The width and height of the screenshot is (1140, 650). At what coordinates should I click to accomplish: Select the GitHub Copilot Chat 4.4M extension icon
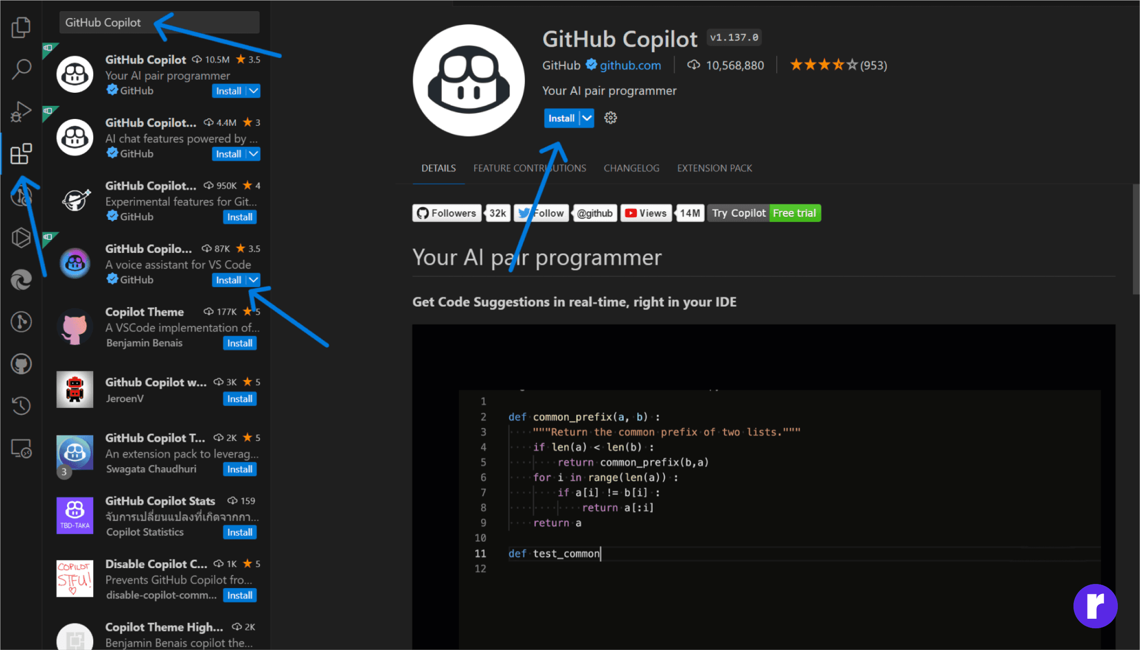(75, 137)
